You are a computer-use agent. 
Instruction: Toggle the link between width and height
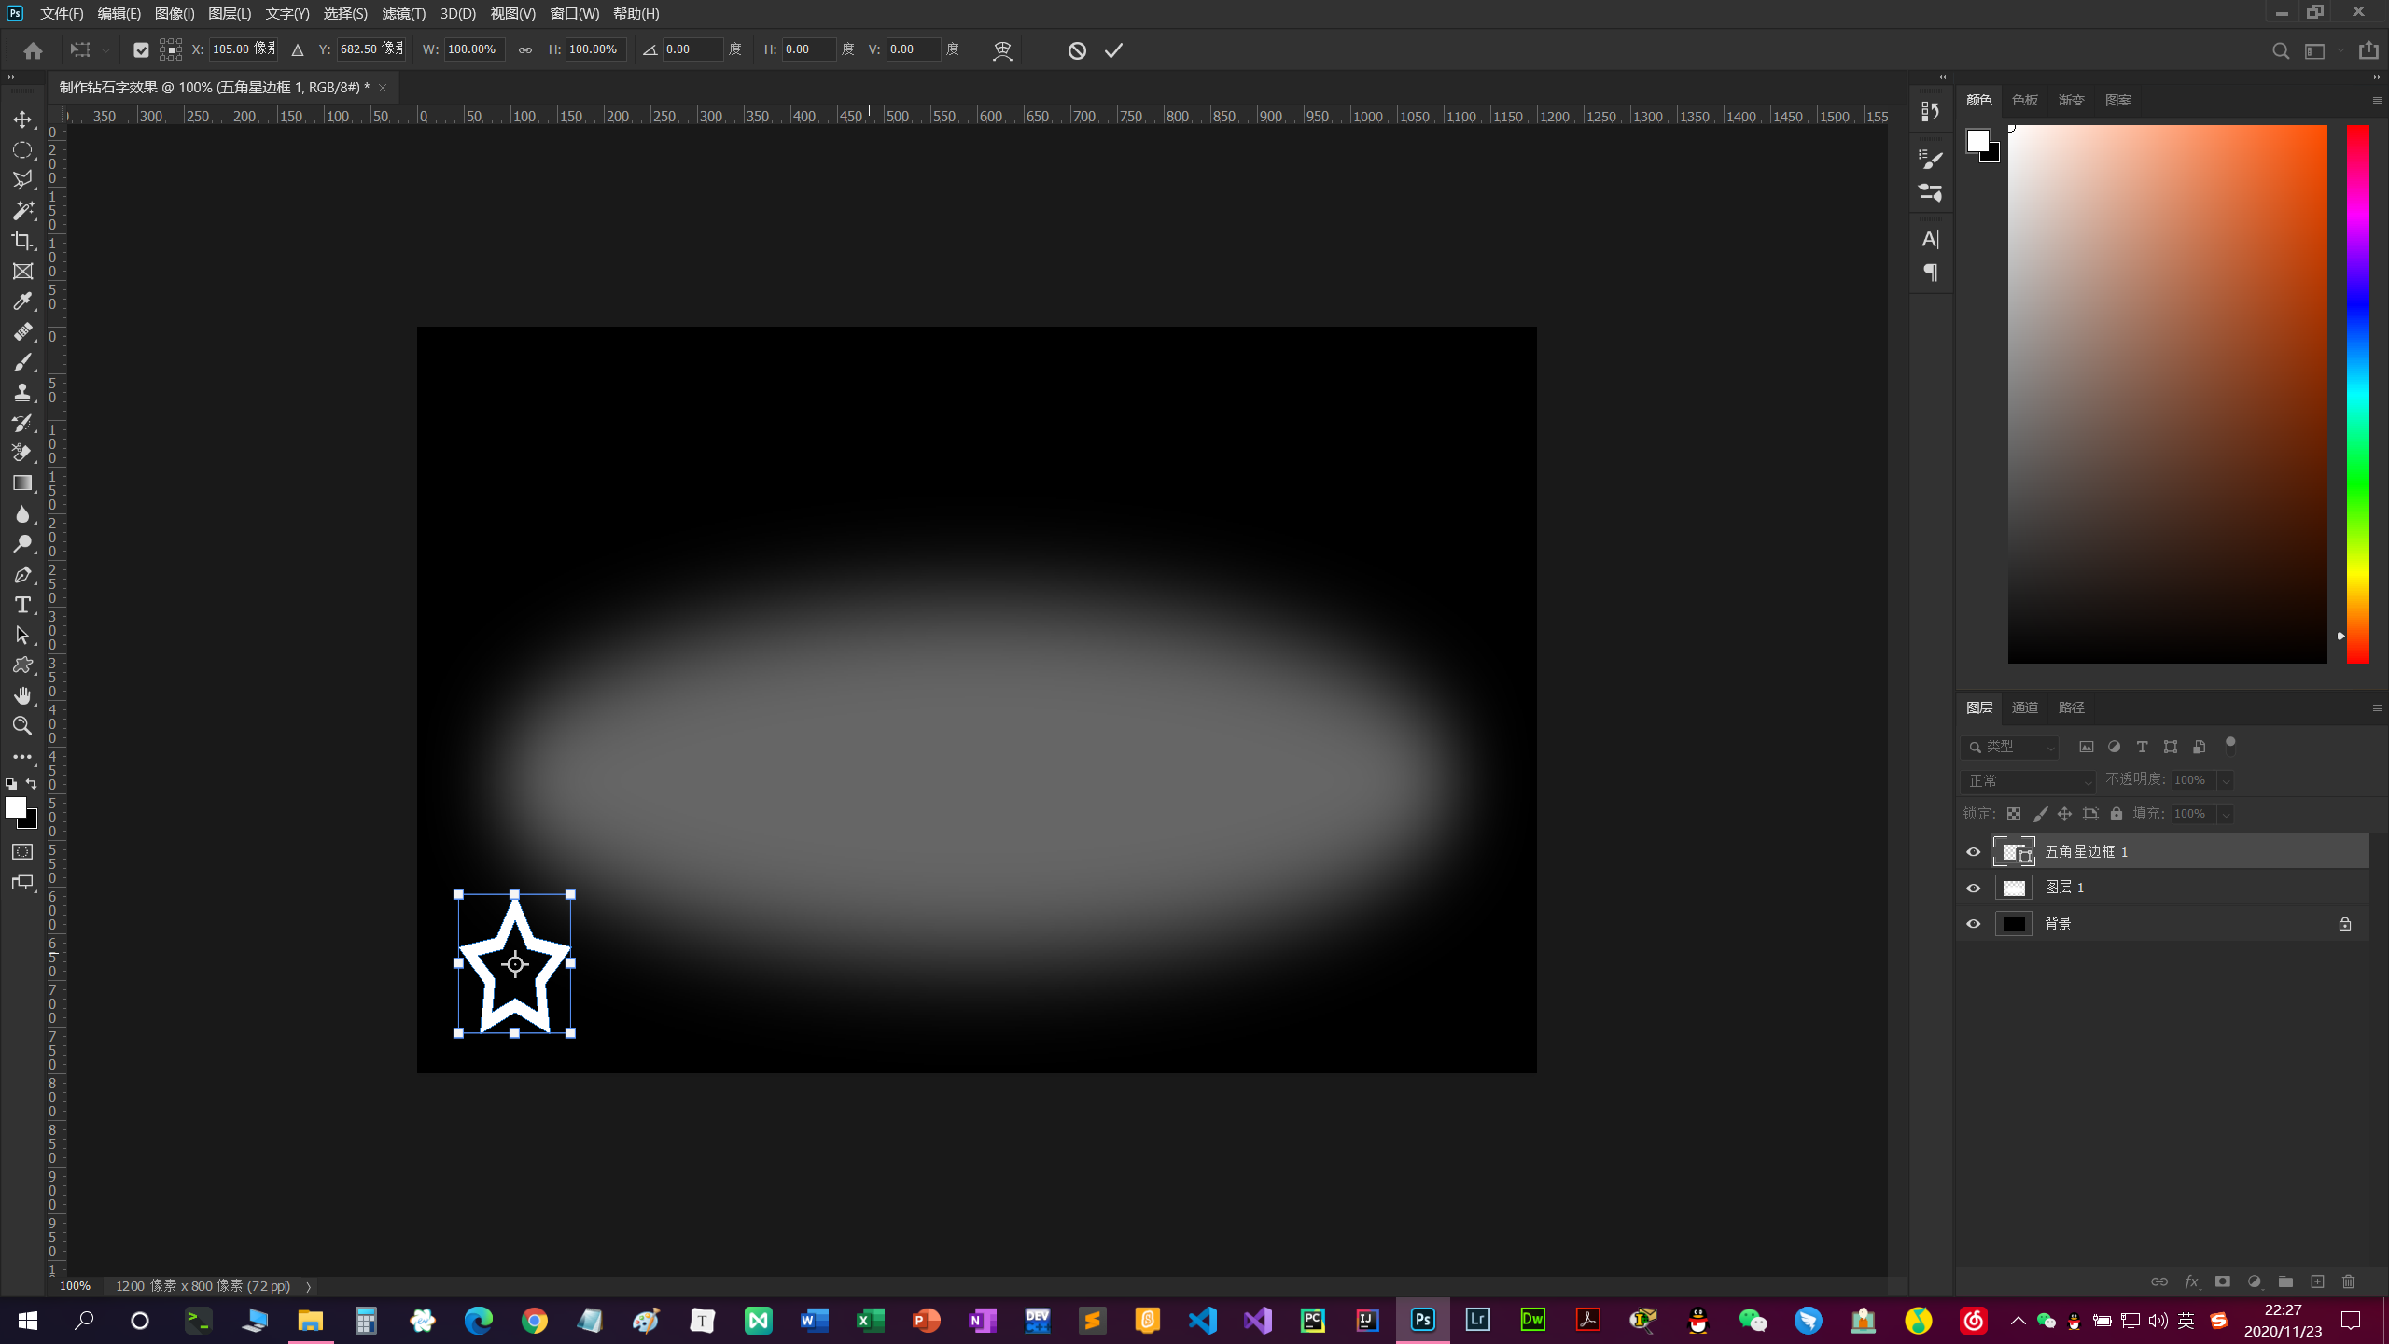point(525,50)
